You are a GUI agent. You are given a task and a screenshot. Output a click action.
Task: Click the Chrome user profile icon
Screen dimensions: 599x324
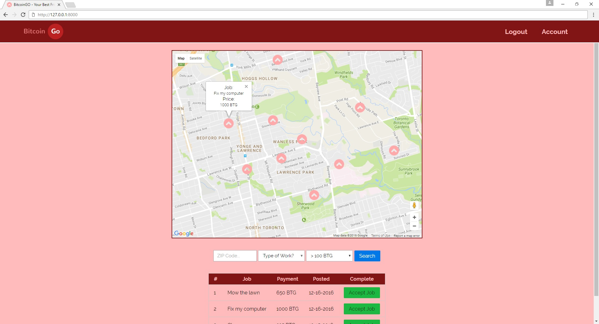pos(550,3)
